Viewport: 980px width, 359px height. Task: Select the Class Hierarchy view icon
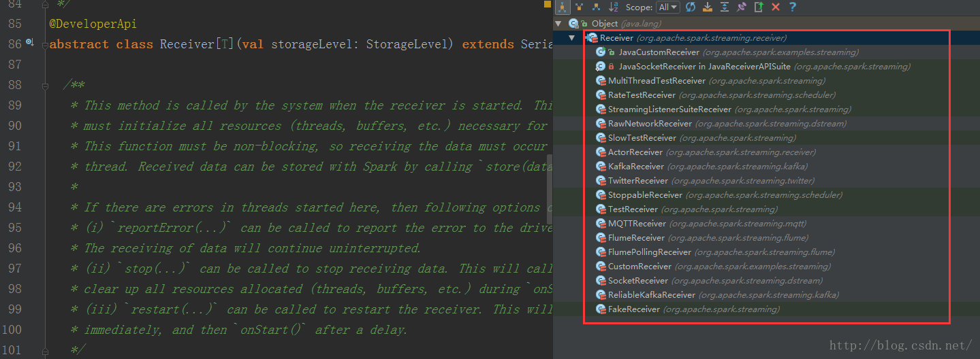[x=563, y=7]
